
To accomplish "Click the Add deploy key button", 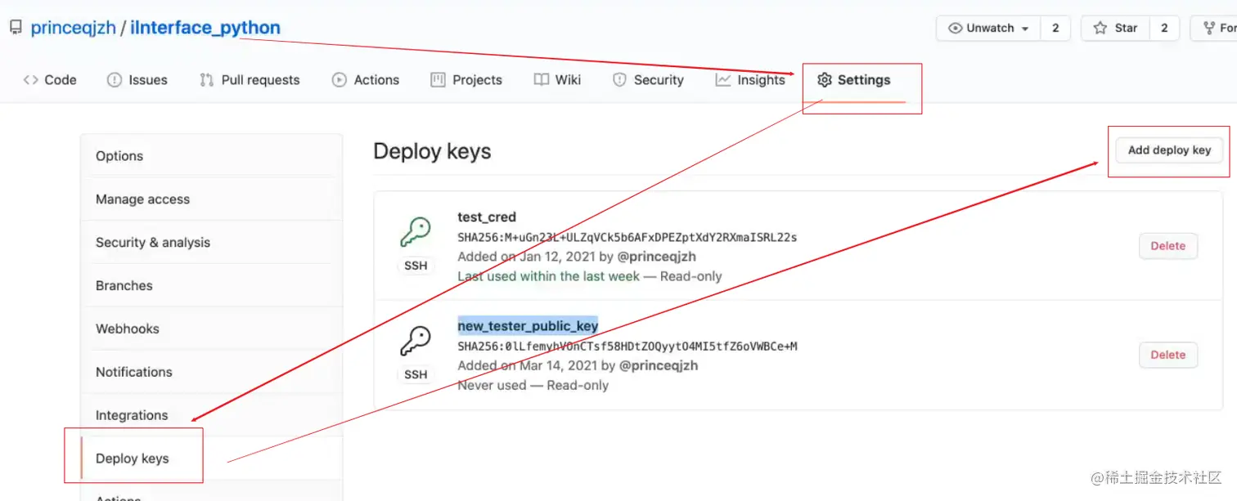I will click(1169, 150).
